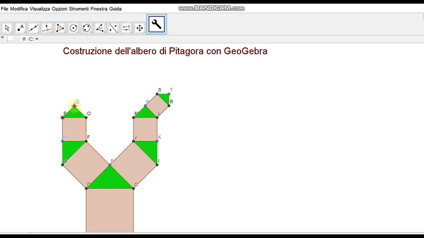The height and width of the screenshot is (238, 424).
Task: Select the green triangle HFG
Action: pyautogui.click(x=70, y=148)
